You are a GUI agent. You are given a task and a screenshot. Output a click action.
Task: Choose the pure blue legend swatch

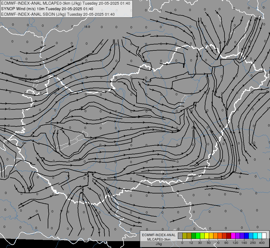click(x=247, y=236)
